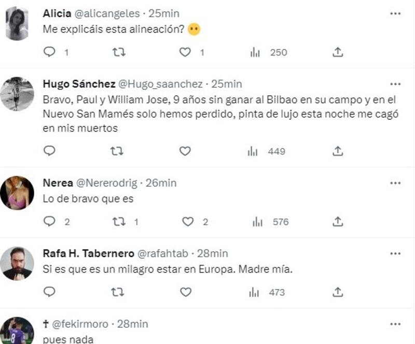Screen dimensions: 415x344
Task: Open Hugo Sánchez's profile name link
Action: pyautogui.click(x=79, y=84)
